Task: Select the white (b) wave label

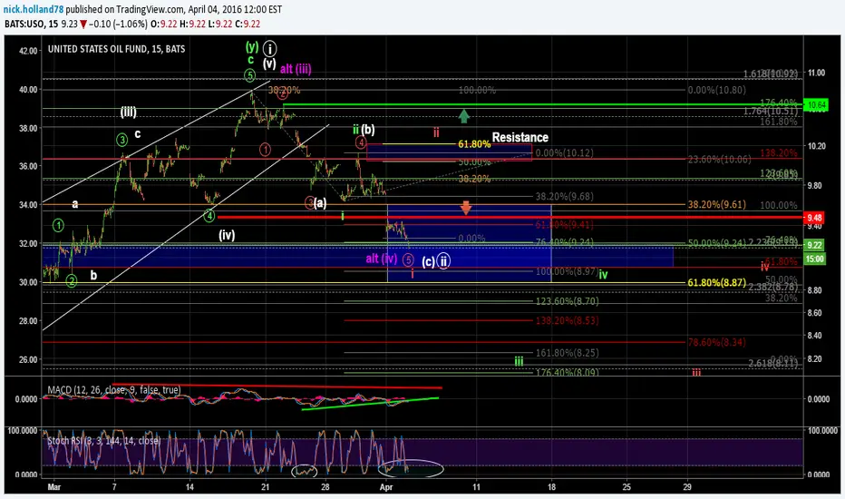Action: click(368, 130)
